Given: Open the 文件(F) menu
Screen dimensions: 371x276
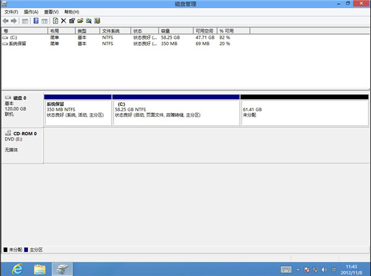Looking at the screenshot, I should click(x=12, y=12).
